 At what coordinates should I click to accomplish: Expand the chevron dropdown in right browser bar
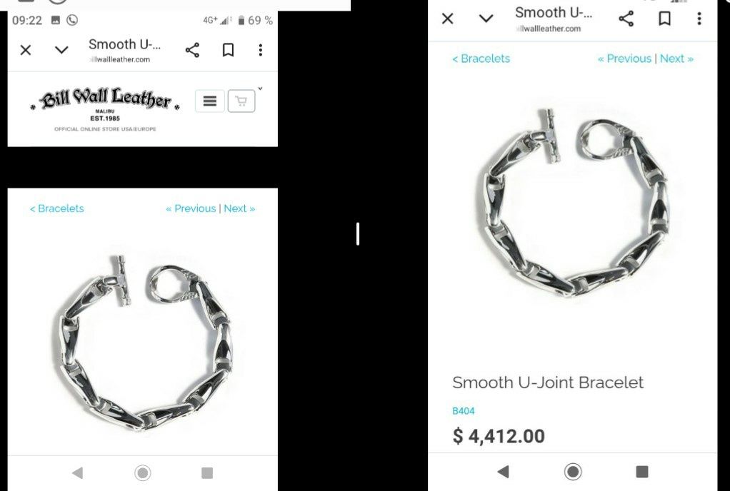tap(486, 19)
